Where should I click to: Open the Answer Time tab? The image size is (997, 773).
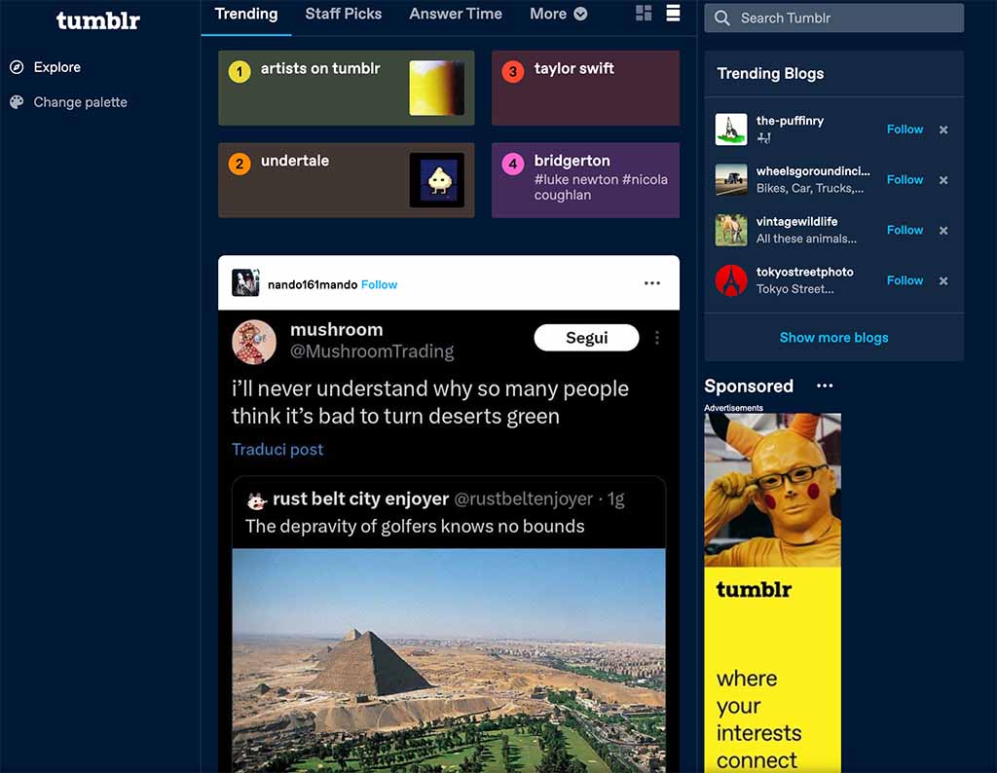pyautogui.click(x=456, y=14)
